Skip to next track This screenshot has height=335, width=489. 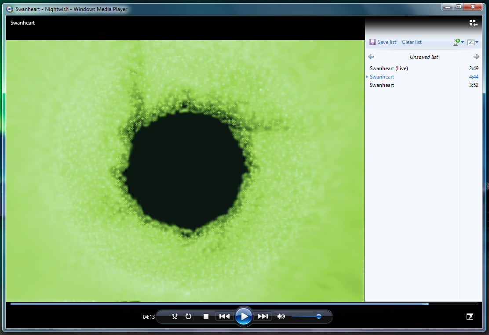[x=263, y=316]
